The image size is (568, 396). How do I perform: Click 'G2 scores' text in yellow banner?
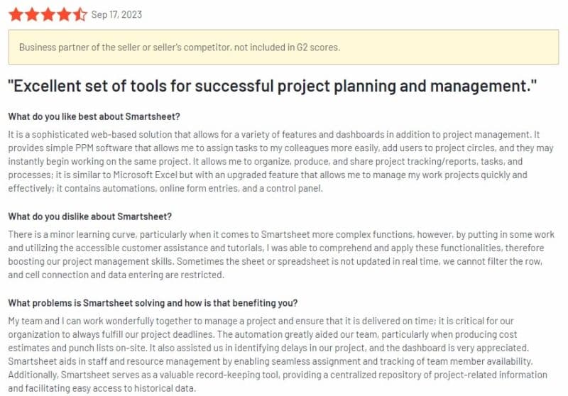318,48
